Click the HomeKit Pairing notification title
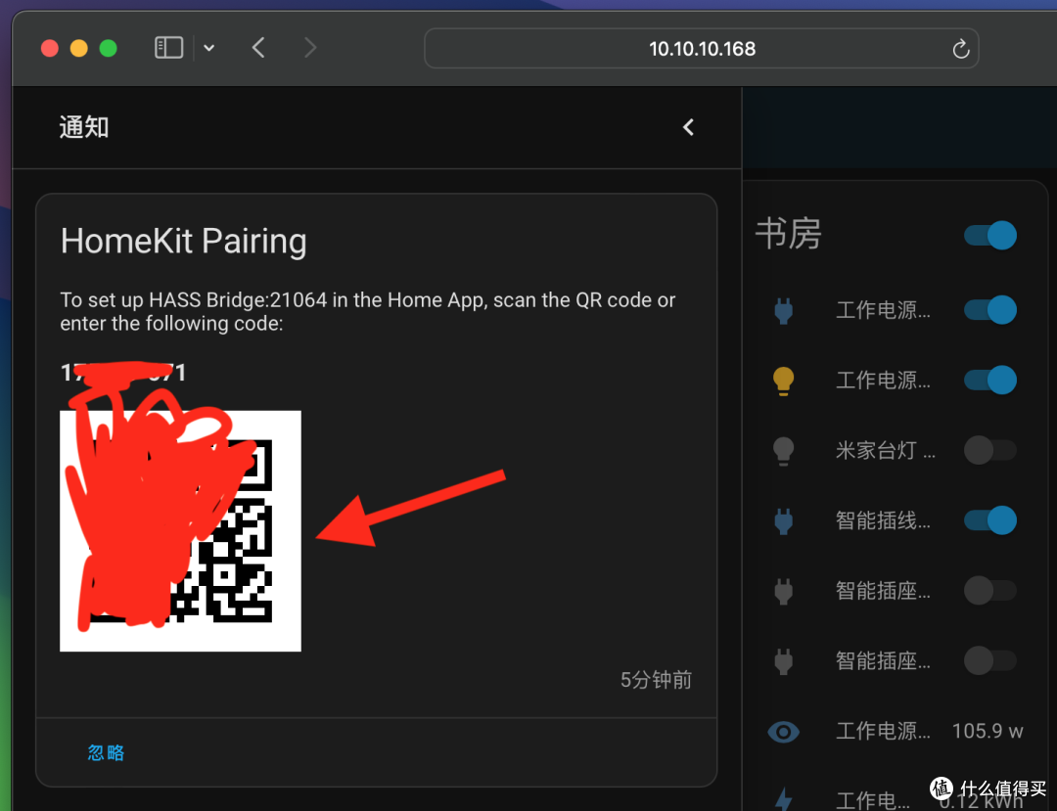This screenshot has width=1057, height=811. (x=183, y=241)
